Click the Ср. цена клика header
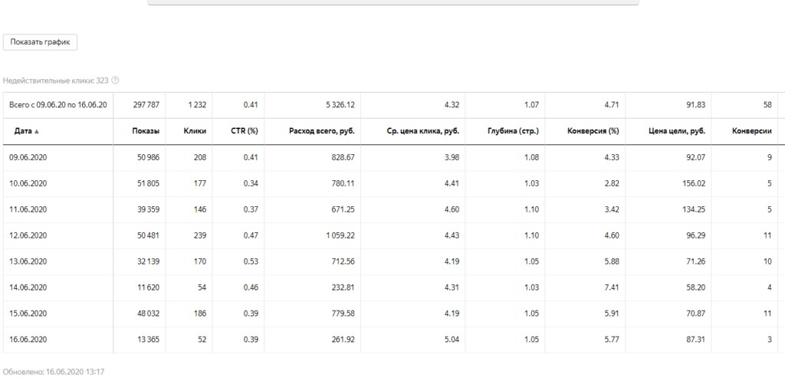 [x=423, y=131]
